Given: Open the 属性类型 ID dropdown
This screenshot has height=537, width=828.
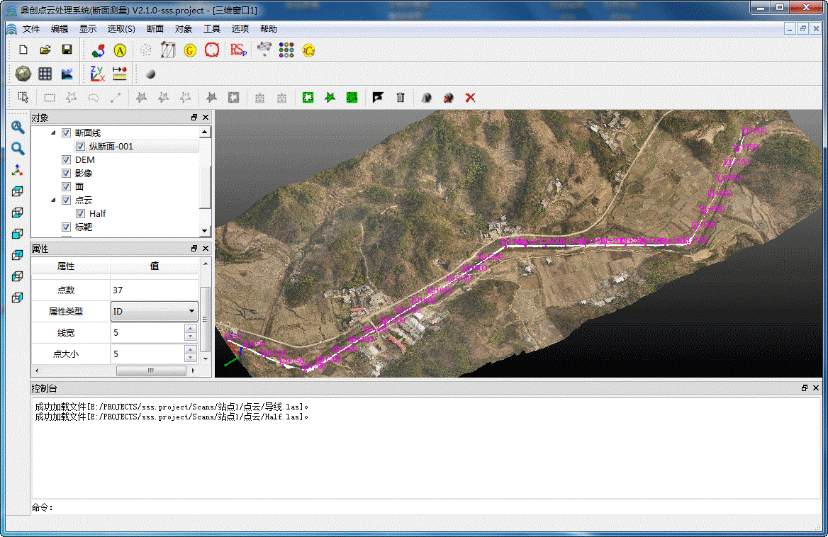Looking at the screenshot, I should (x=155, y=311).
